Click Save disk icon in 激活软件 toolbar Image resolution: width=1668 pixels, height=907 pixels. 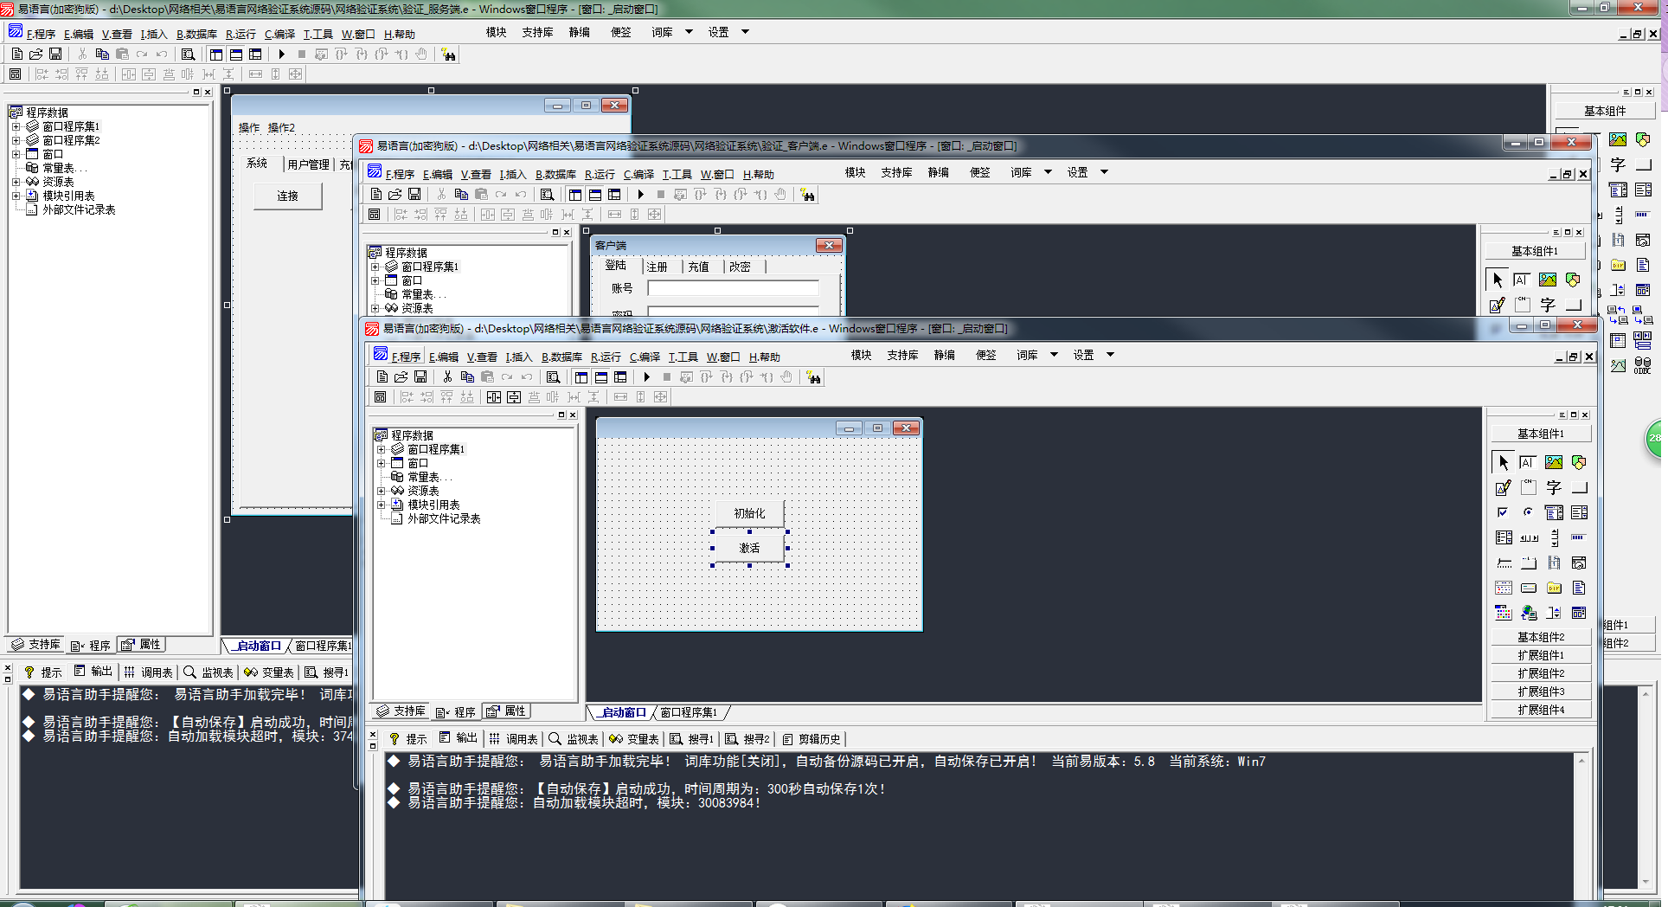(x=420, y=377)
